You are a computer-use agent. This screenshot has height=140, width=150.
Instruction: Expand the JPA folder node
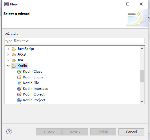click(x=8, y=60)
